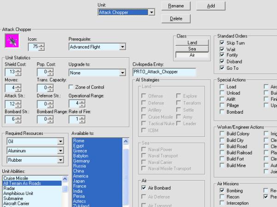
Task: Increase the Icon number spinner
Action: [x=42, y=44]
